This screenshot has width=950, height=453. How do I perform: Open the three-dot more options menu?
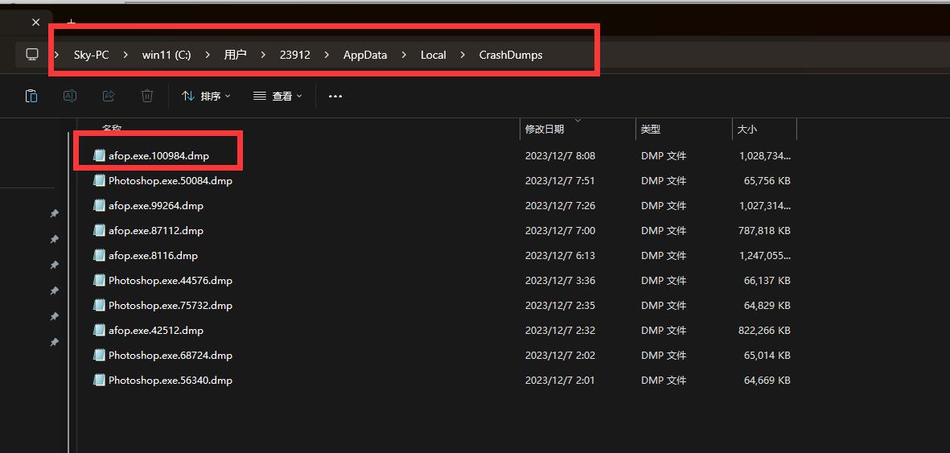(x=335, y=97)
